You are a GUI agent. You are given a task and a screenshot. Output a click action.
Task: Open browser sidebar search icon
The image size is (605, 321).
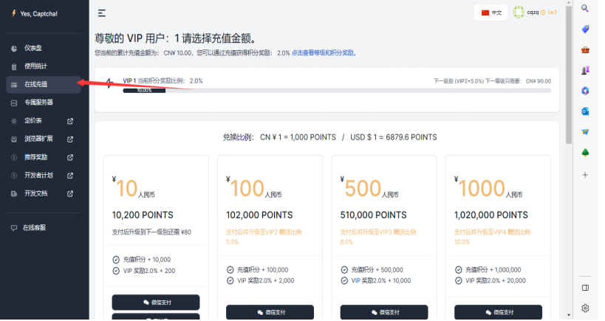click(x=585, y=8)
